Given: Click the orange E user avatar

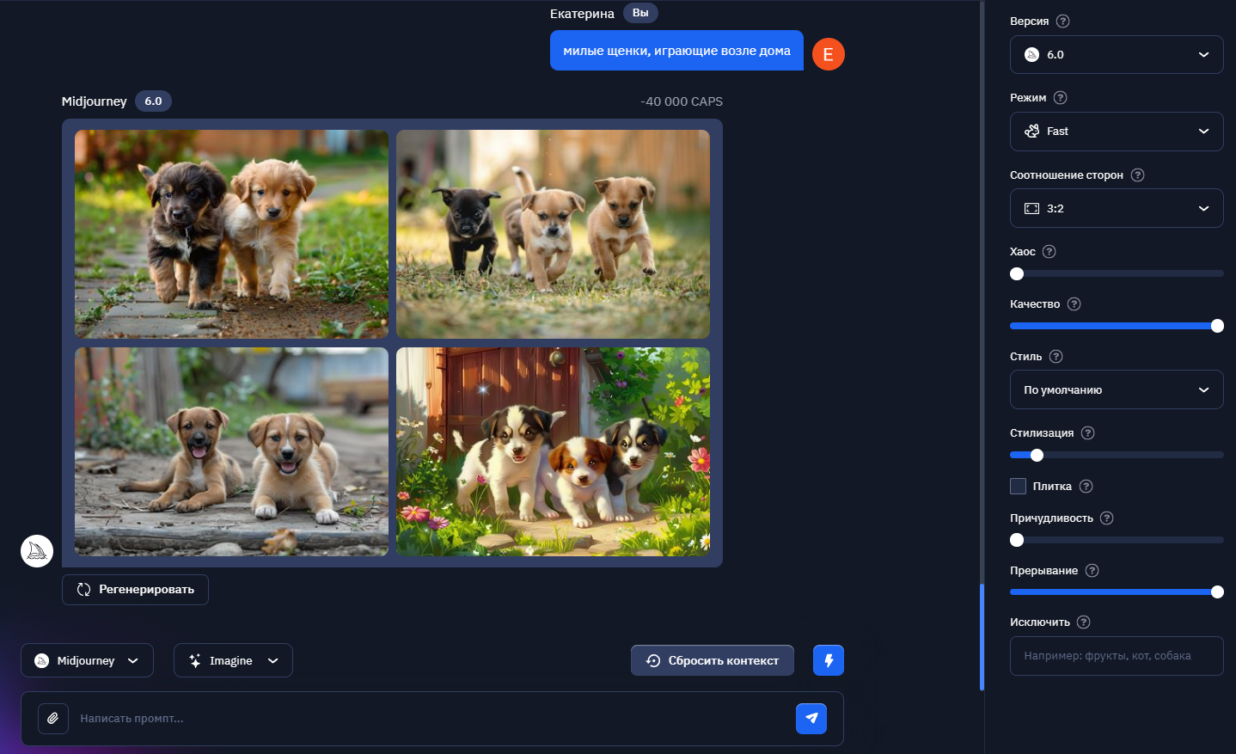Looking at the screenshot, I should pyautogui.click(x=829, y=54).
